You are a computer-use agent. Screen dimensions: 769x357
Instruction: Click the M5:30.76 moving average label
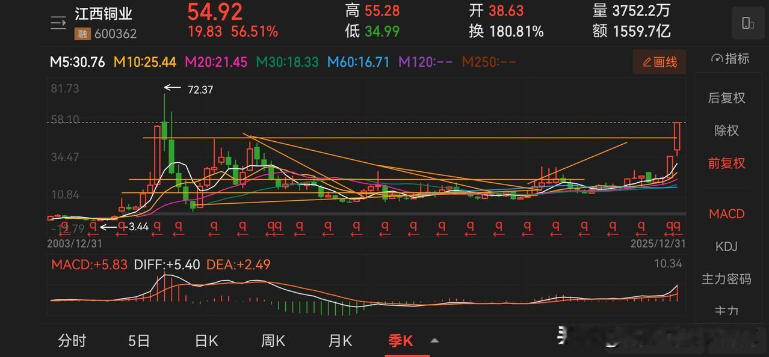point(77,62)
